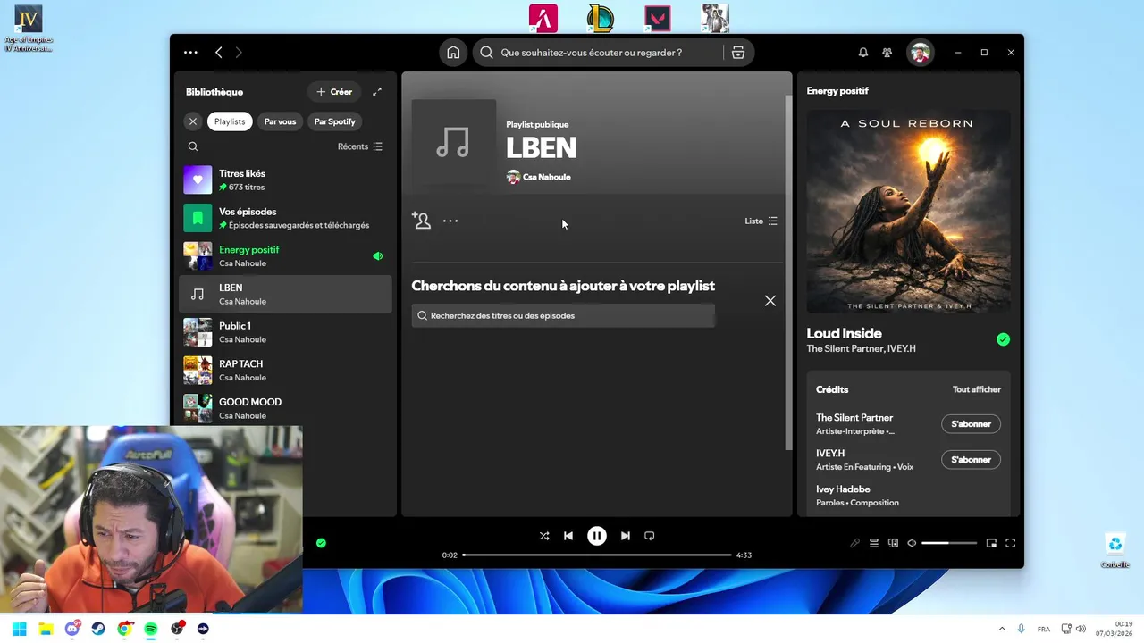
Task: Click the main playlist scrollbar
Action: [787, 272]
